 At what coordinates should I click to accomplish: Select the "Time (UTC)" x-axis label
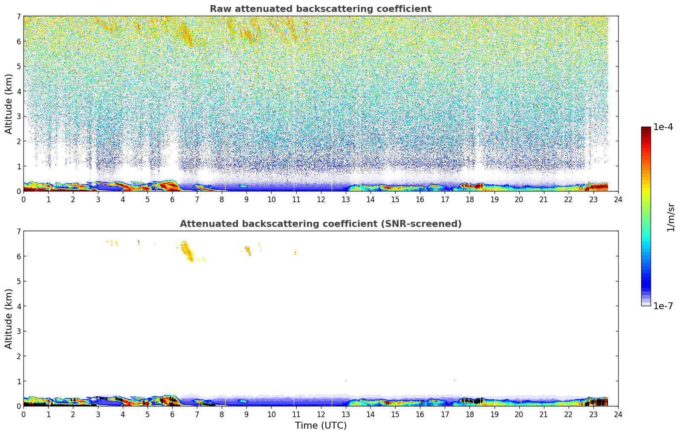click(x=321, y=426)
